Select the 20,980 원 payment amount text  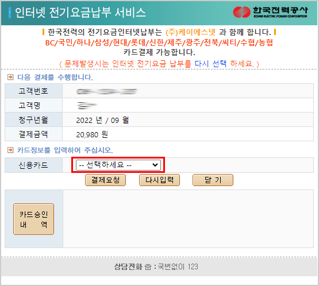click(92, 134)
